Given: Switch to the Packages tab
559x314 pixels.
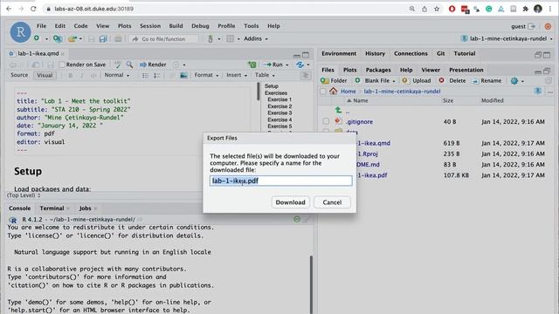Looking at the screenshot, I should pyautogui.click(x=378, y=70).
